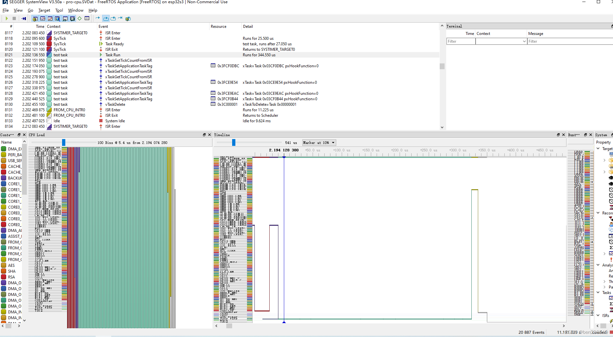Float the Timeline panel
613x337 pixels.
coord(558,135)
